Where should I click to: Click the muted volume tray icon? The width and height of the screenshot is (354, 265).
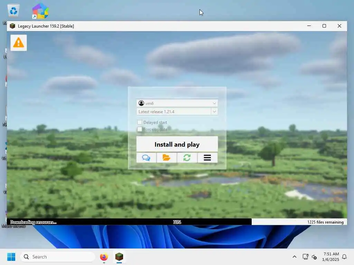click(x=314, y=257)
